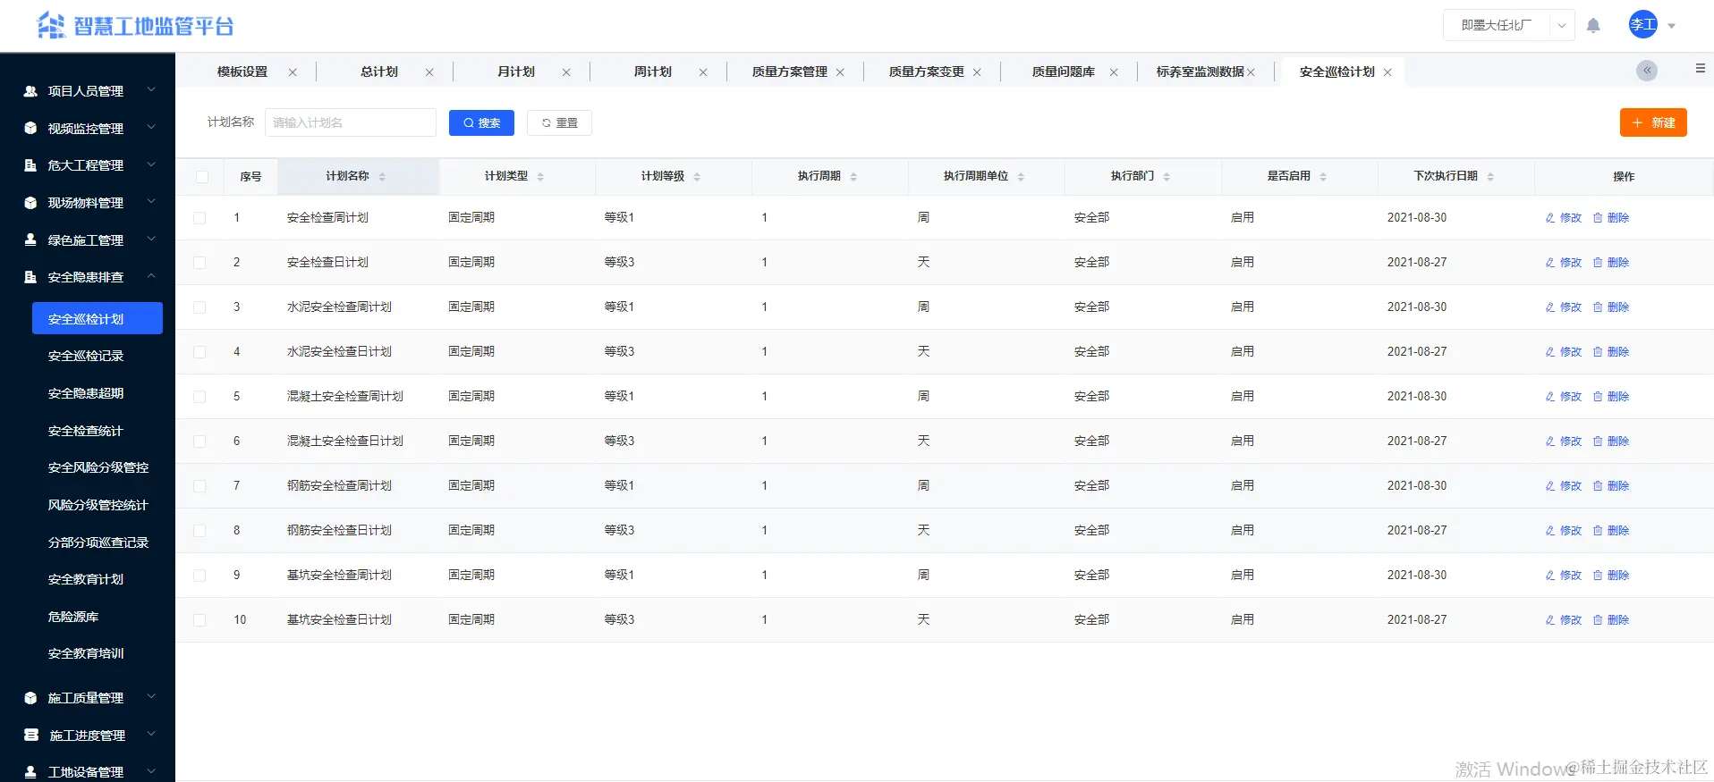This screenshot has width=1714, height=782.
Task: Click the 项目人员管理 sidebar icon
Action: (x=30, y=91)
